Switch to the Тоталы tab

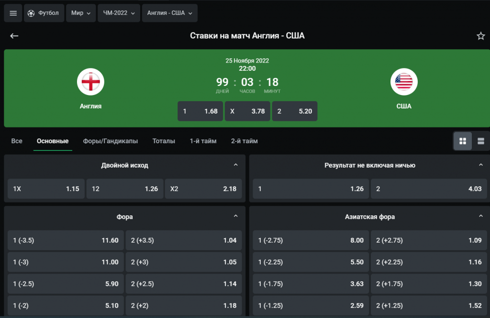point(164,141)
